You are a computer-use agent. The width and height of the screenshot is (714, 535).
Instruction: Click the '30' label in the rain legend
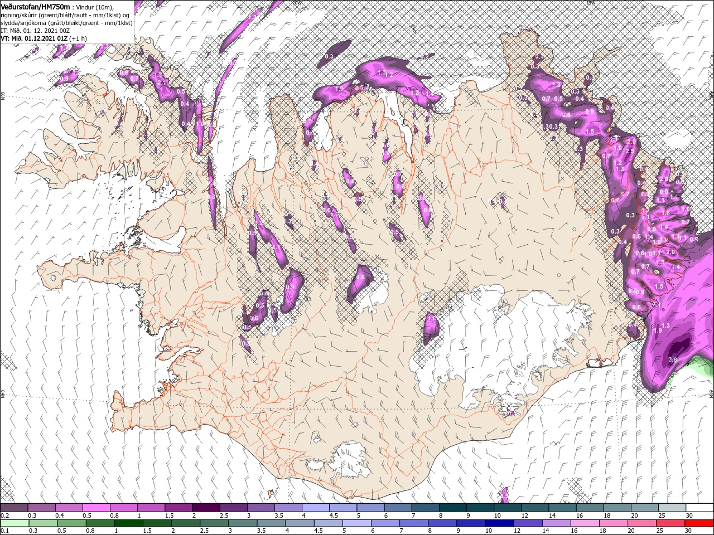687,531
